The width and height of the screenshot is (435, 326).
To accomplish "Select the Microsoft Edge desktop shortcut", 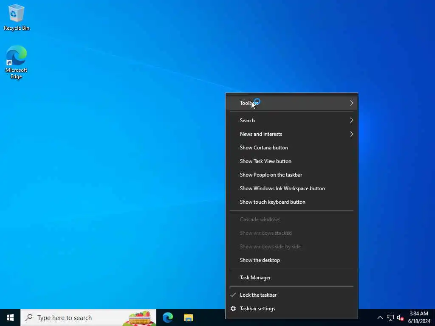I will [17, 62].
